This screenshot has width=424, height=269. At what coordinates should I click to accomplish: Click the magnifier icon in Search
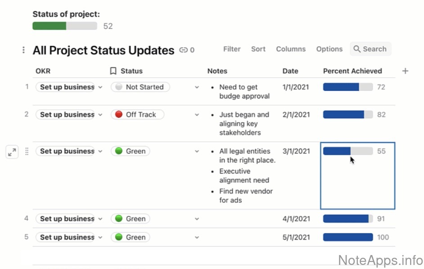357,49
